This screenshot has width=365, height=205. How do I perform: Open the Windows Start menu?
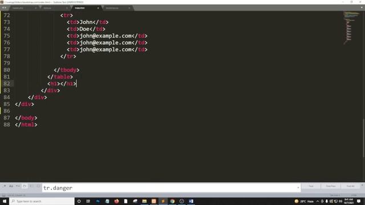(x=5, y=201)
